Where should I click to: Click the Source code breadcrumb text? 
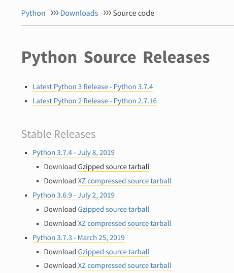point(133,13)
